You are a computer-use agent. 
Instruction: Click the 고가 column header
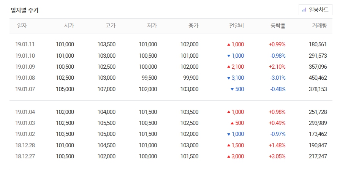pos(111,26)
